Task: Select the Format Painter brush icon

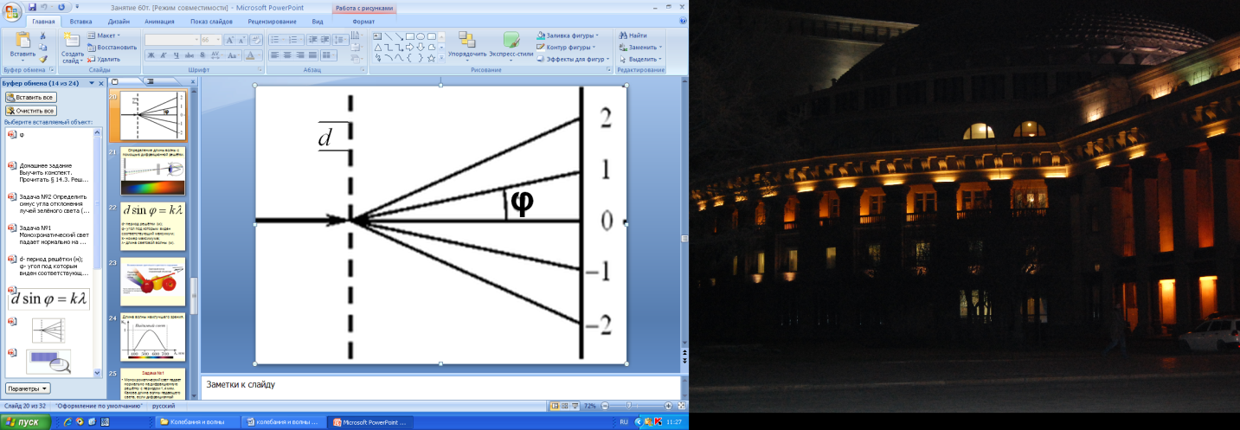Action: (43, 59)
